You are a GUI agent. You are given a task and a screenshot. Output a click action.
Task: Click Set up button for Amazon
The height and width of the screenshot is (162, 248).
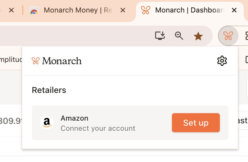pyautogui.click(x=196, y=123)
